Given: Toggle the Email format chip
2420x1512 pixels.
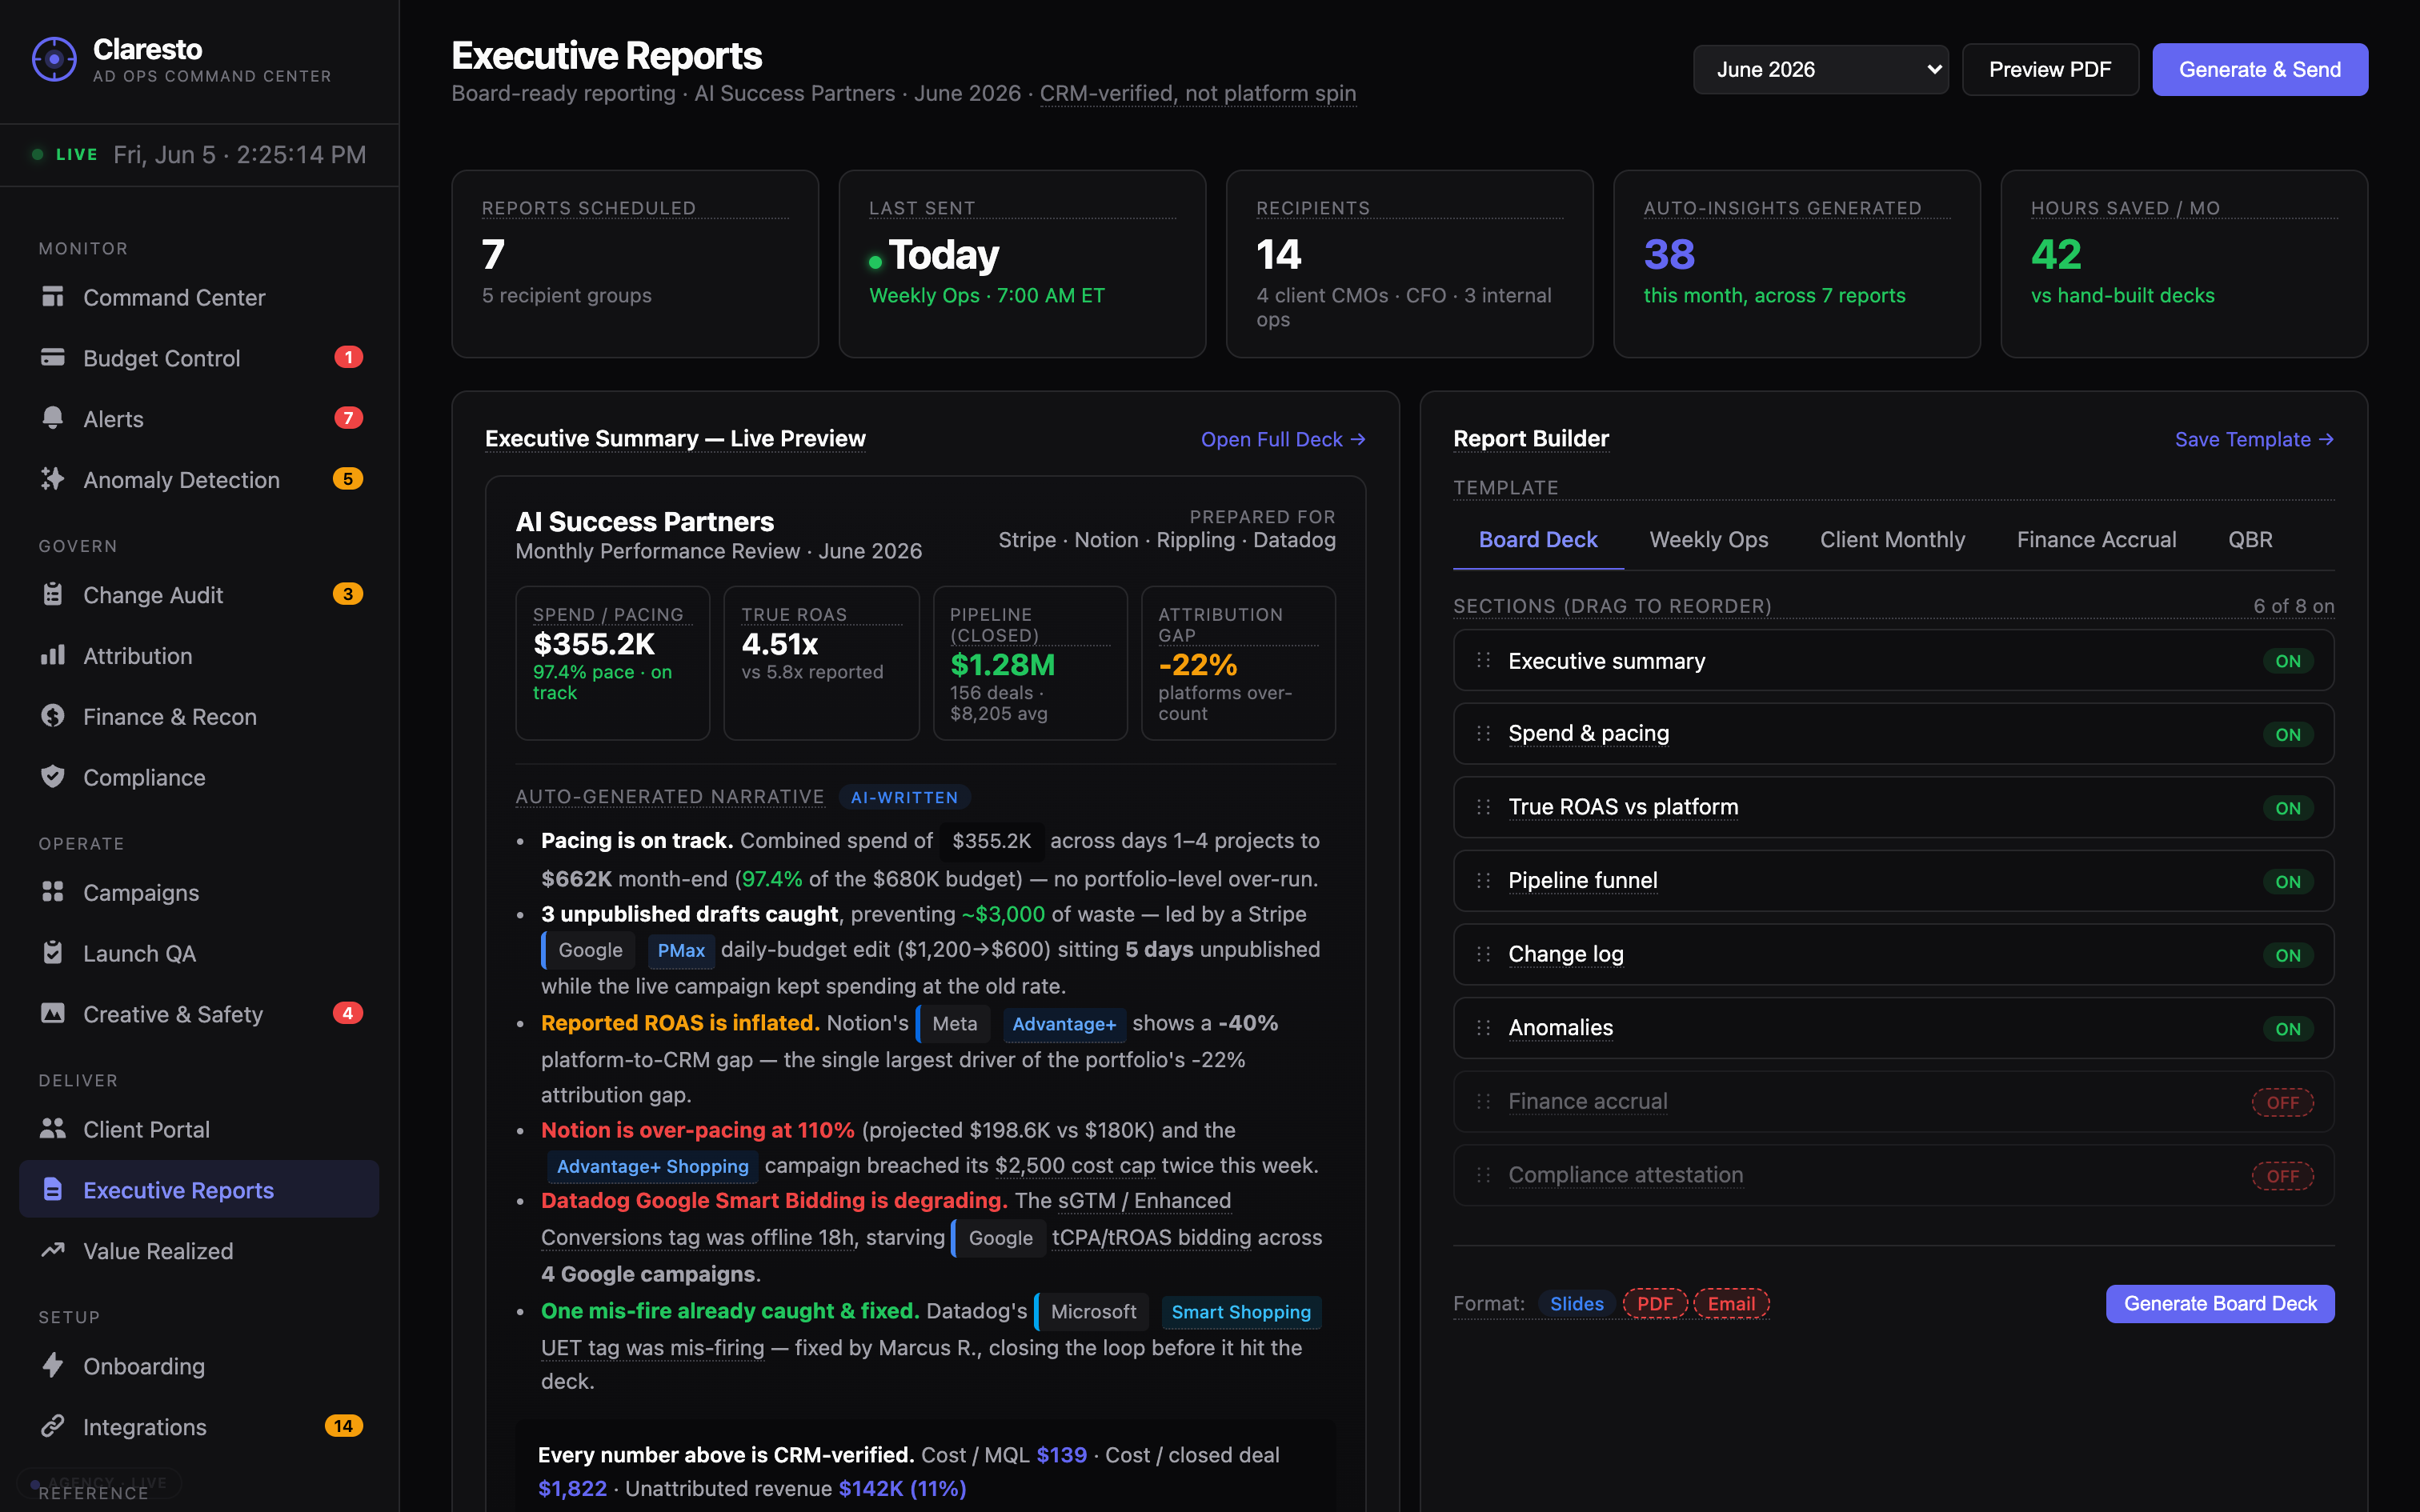Looking at the screenshot, I should tap(1731, 1303).
